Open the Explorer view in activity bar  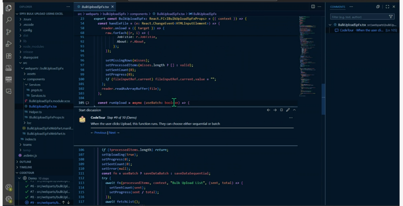(9, 8)
